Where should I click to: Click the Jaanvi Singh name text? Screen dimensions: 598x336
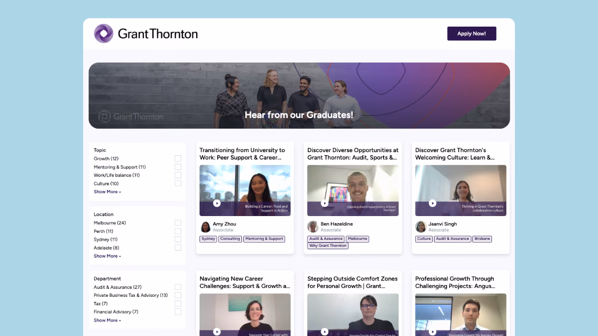tap(442, 224)
